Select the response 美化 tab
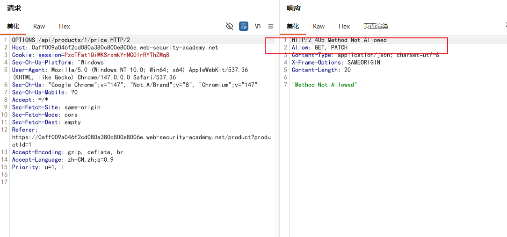The image size is (507, 237). point(293,27)
